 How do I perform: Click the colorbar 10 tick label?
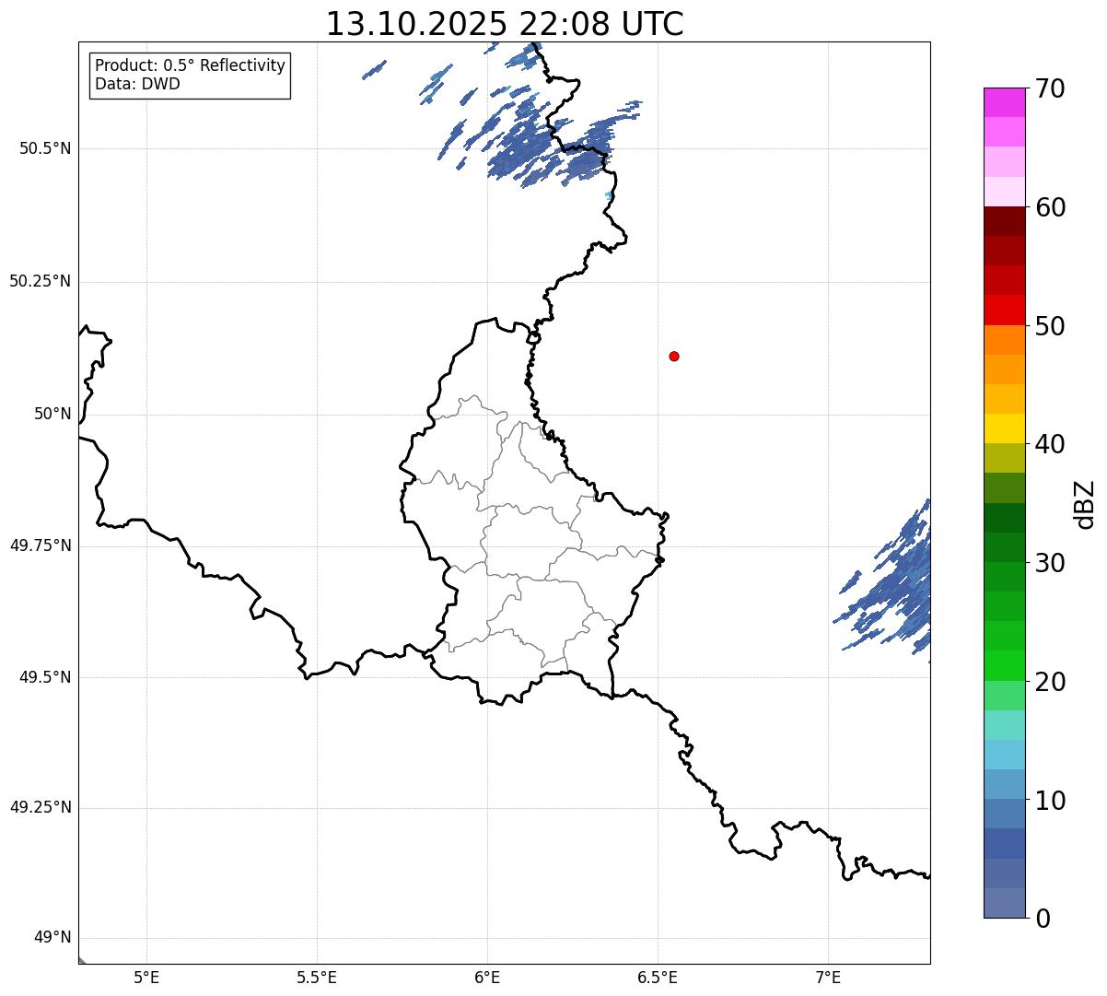tap(1050, 801)
